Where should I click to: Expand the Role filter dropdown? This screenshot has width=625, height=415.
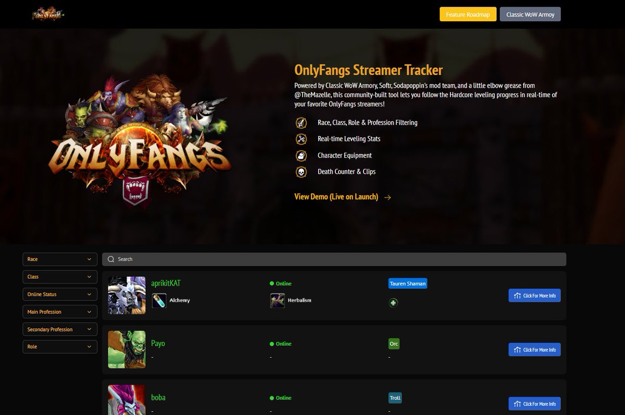click(60, 347)
